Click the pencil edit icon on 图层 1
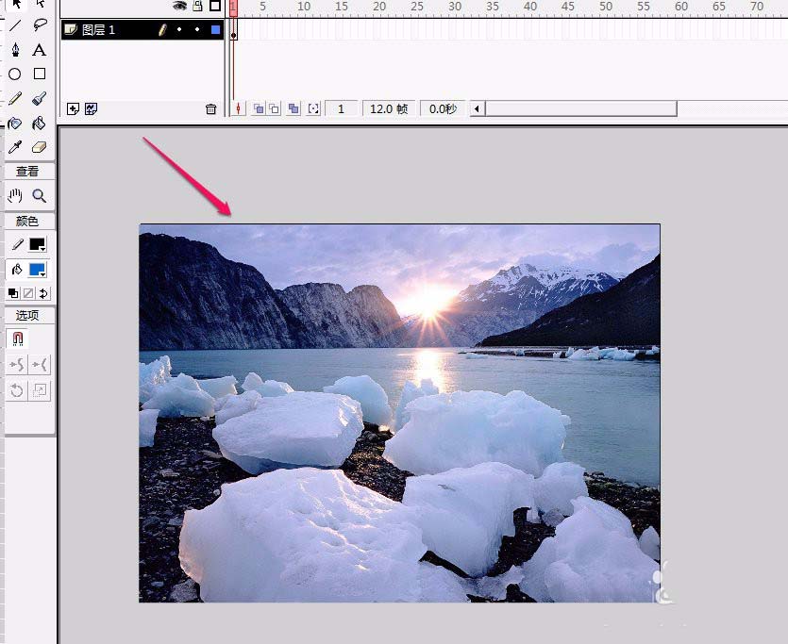 pyautogui.click(x=162, y=30)
